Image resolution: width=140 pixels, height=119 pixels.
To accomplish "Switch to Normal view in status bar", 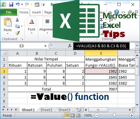I will tap(67, 115).
